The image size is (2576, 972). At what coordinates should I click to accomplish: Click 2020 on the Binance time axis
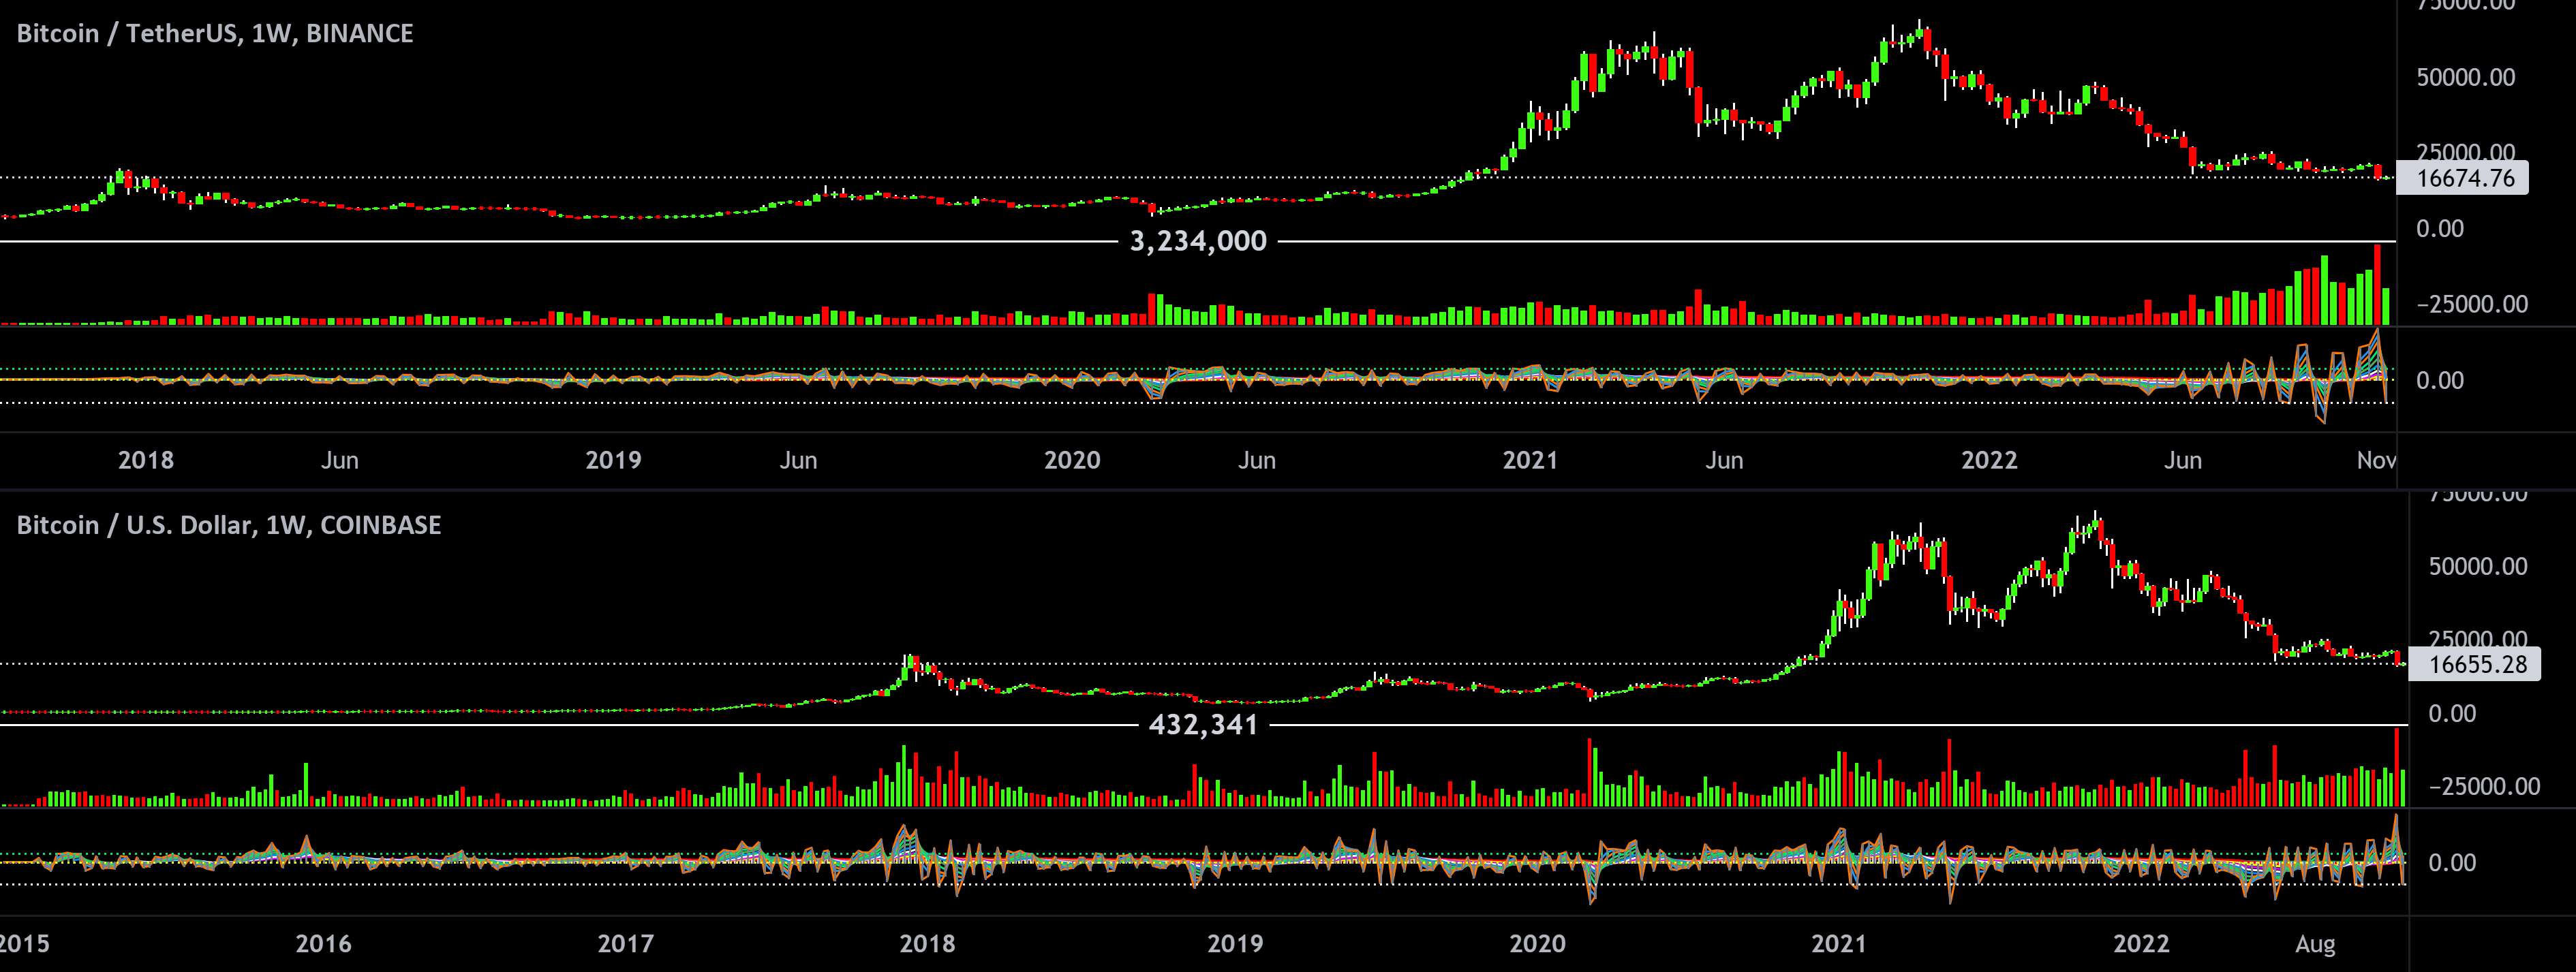(x=1072, y=461)
